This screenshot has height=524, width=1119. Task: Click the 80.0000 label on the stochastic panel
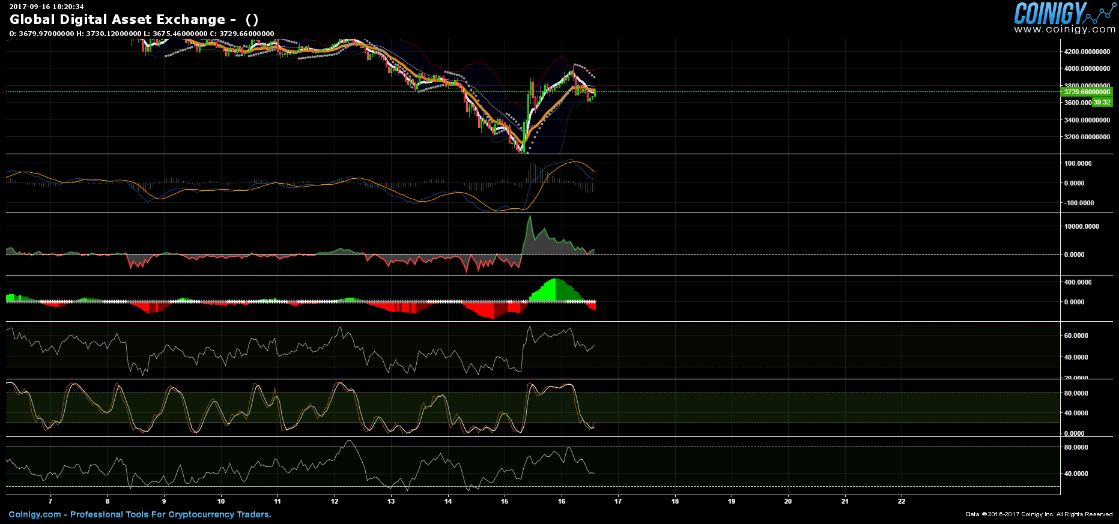click(x=1076, y=393)
